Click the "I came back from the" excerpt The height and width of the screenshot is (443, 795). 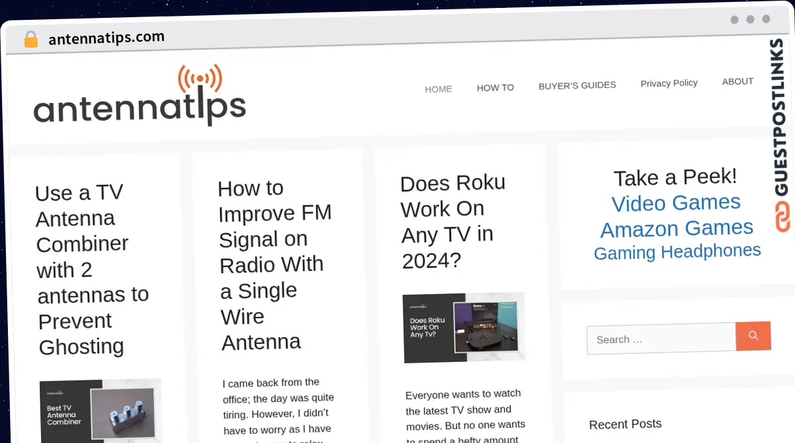pyautogui.click(x=279, y=410)
